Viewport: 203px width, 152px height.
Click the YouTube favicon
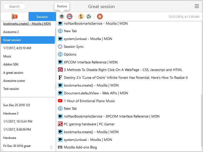[60, 101]
